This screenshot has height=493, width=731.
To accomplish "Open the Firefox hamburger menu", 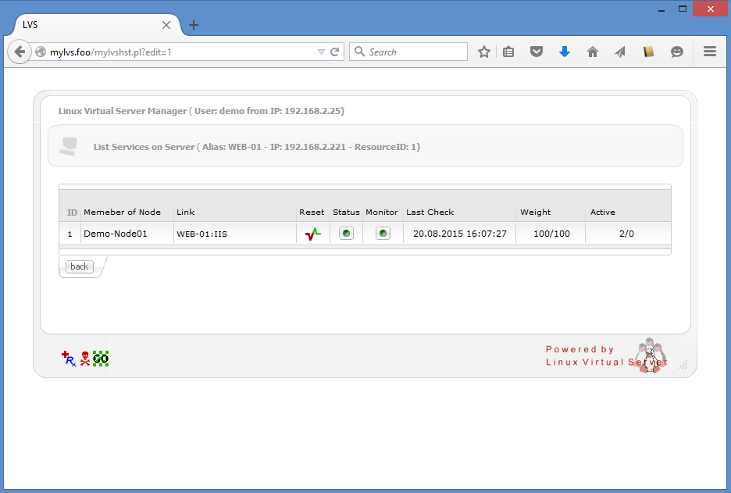I will [710, 52].
